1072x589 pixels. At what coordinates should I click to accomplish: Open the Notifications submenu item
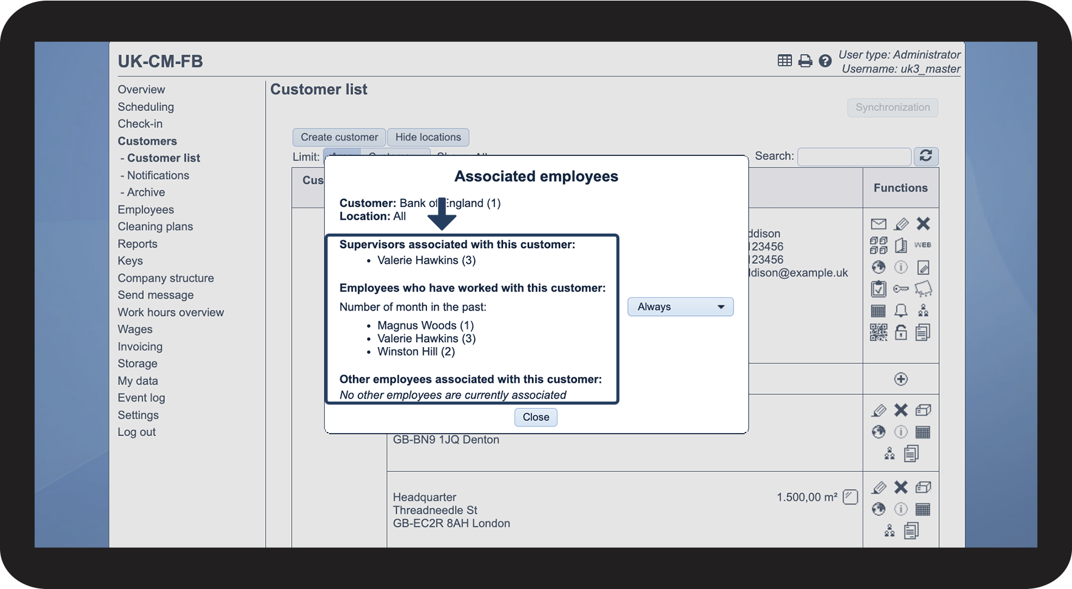[x=158, y=175]
